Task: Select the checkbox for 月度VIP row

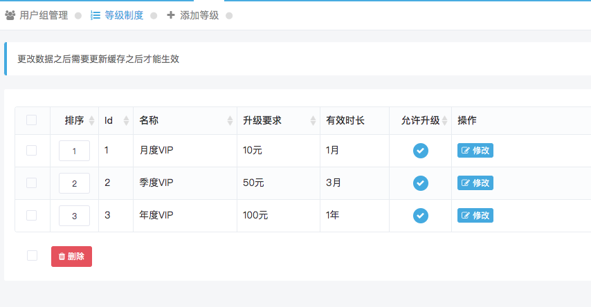Action: (32, 150)
